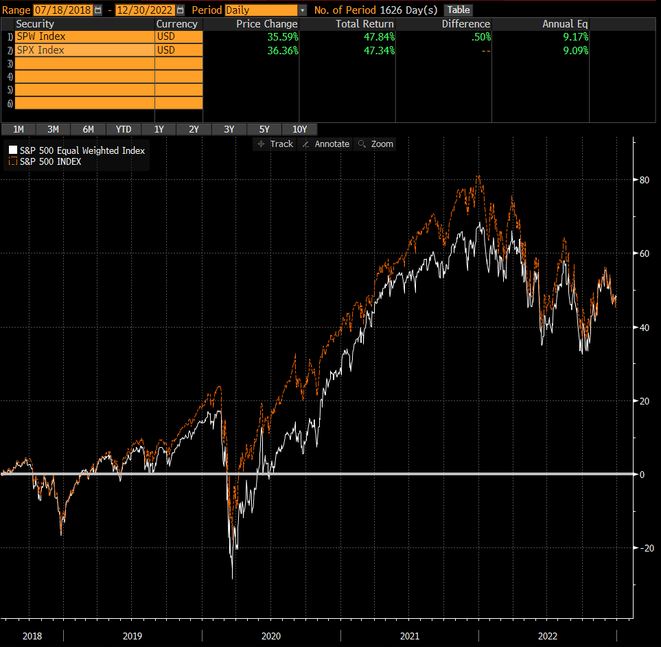The height and width of the screenshot is (647, 661).
Task: Click the SPW Index security field
Action: pyautogui.click(x=84, y=36)
